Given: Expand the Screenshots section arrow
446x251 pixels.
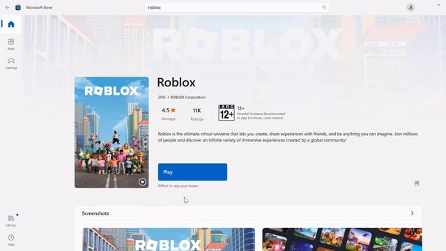Looking at the screenshot, I should [412, 213].
